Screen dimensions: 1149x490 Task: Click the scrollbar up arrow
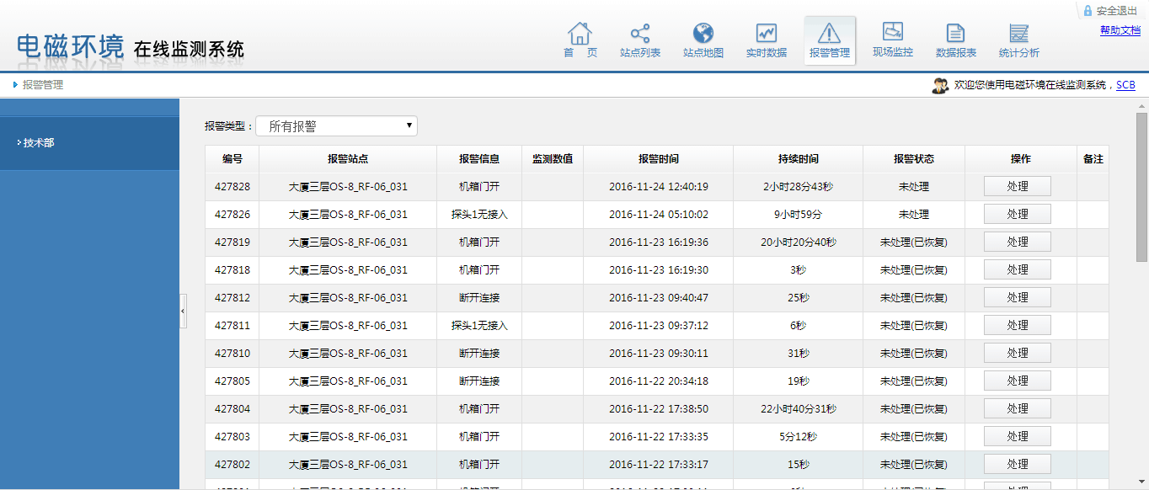pyautogui.click(x=1142, y=105)
